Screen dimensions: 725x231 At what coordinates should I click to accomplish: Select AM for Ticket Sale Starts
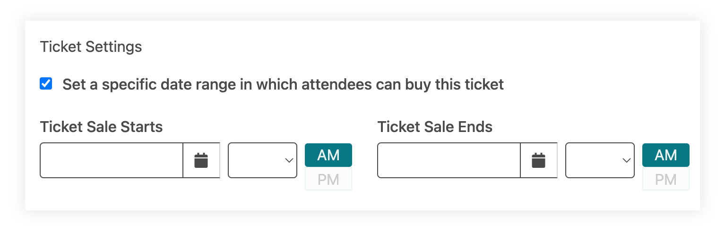pyautogui.click(x=328, y=155)
